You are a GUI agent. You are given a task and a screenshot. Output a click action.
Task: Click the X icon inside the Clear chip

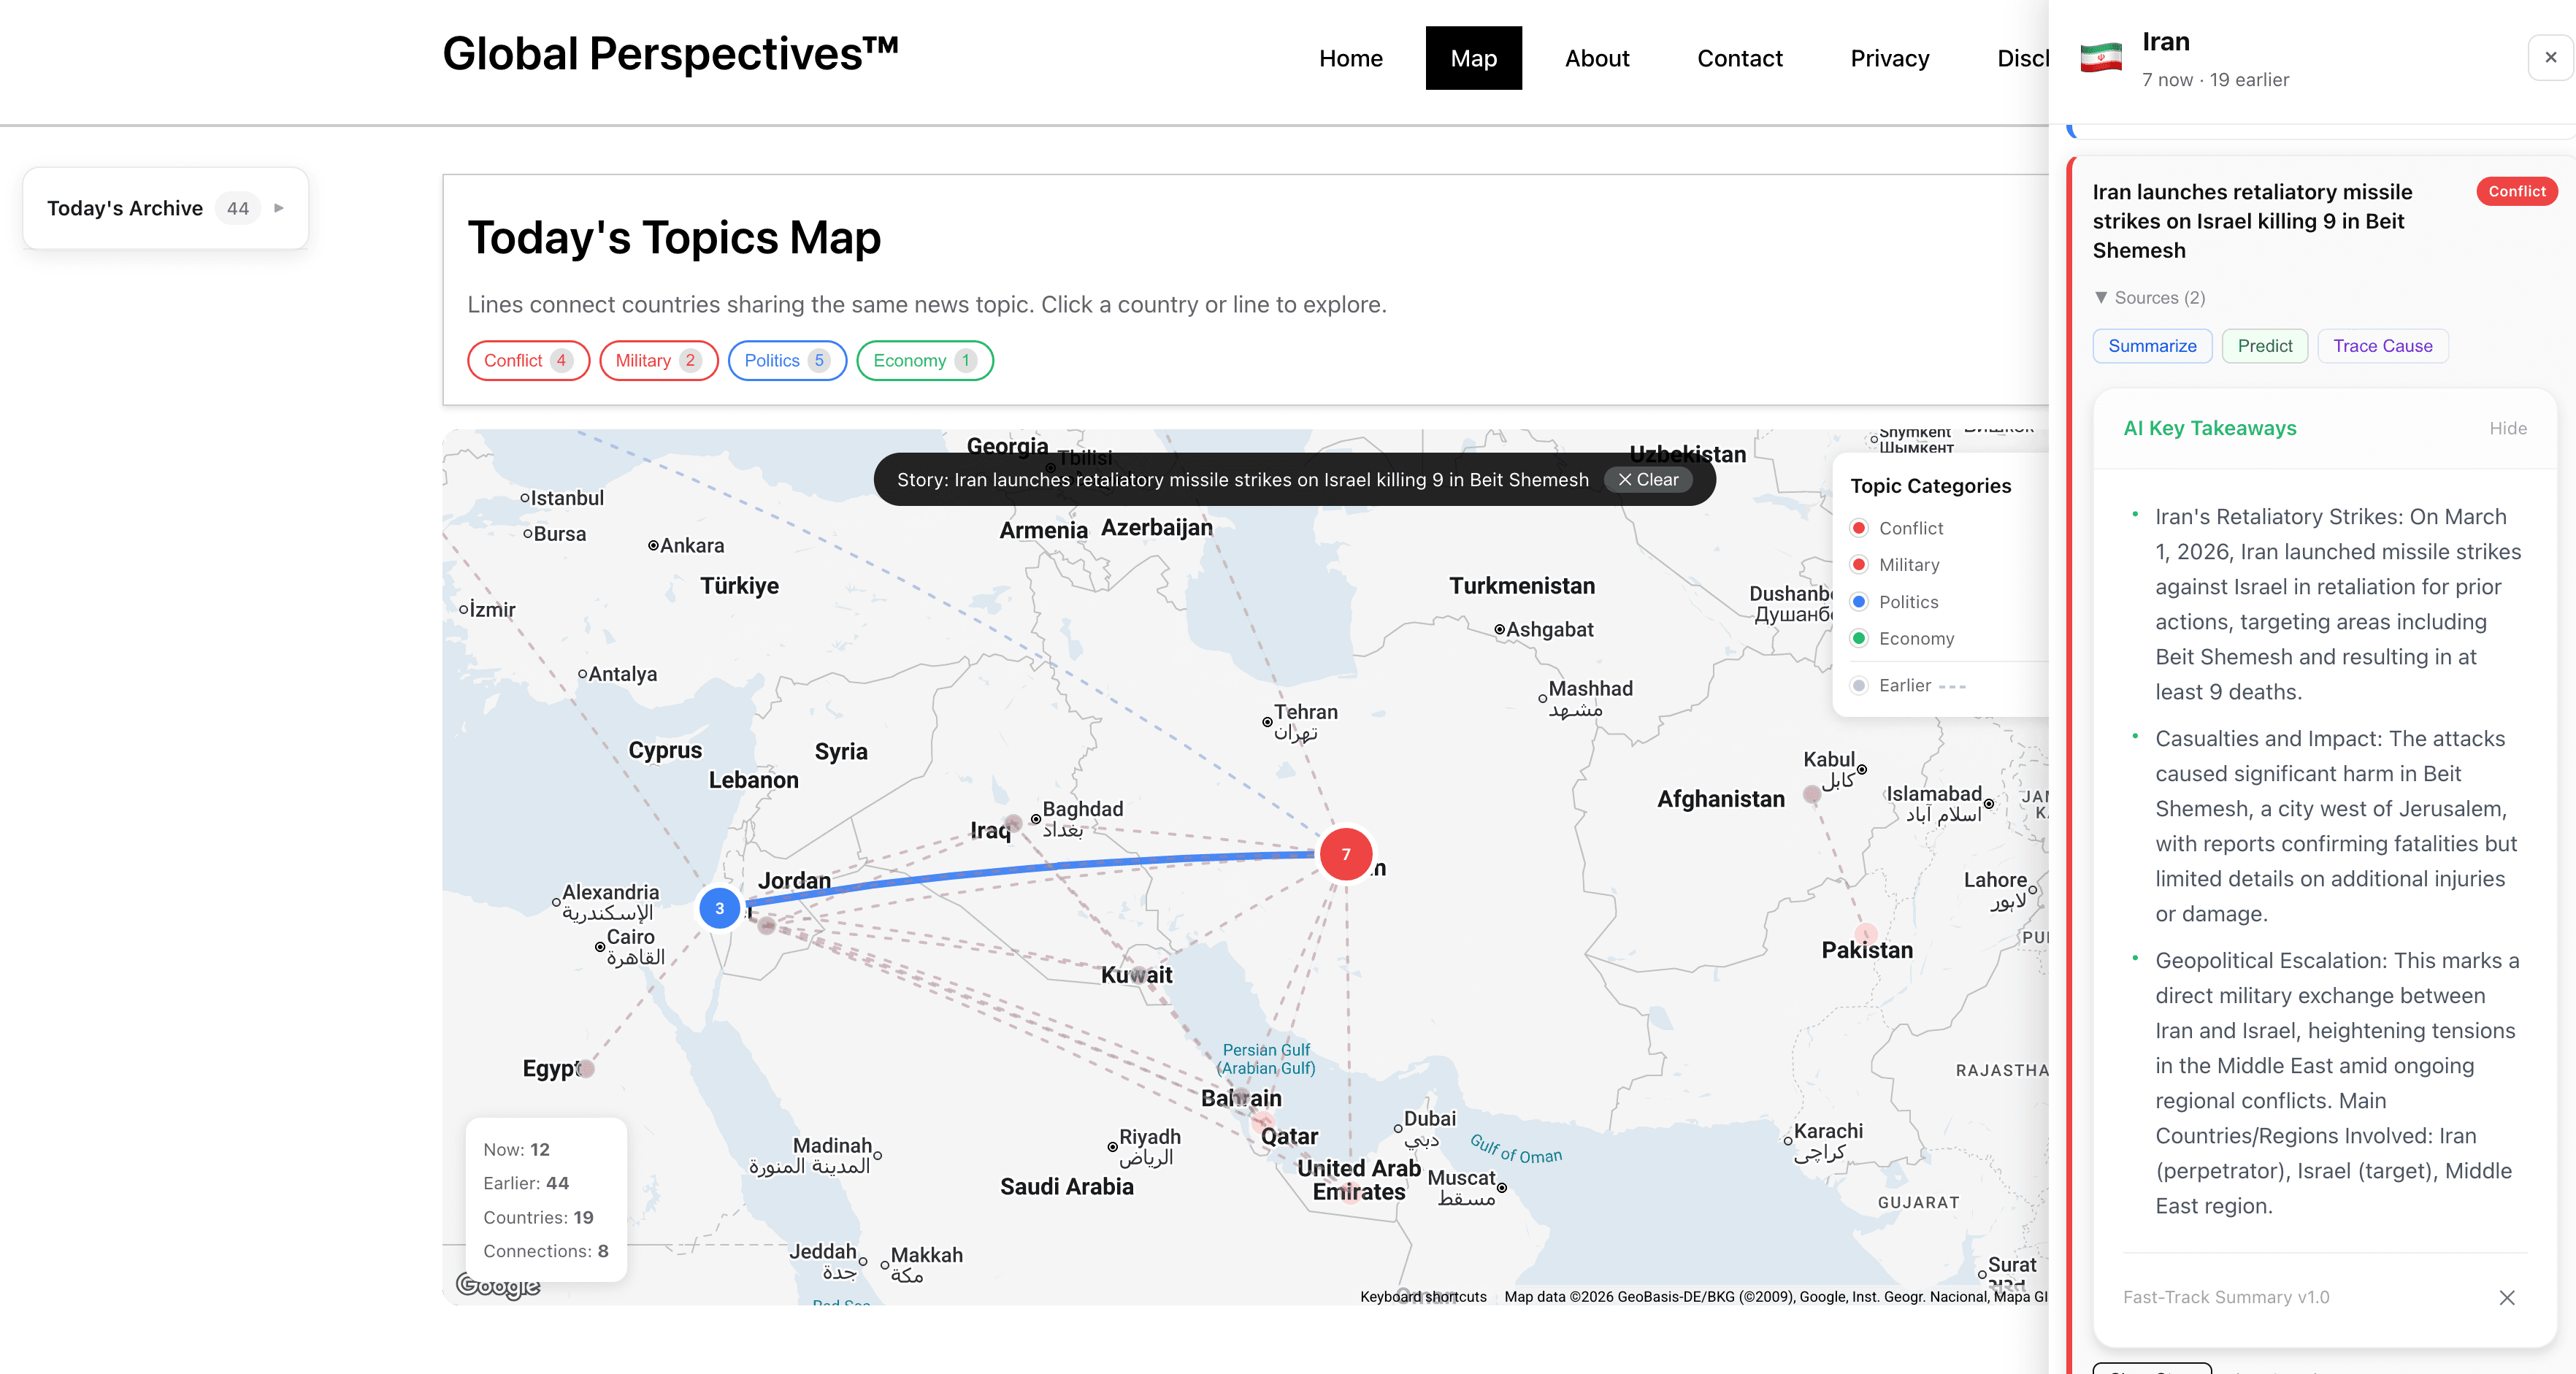1625,480
